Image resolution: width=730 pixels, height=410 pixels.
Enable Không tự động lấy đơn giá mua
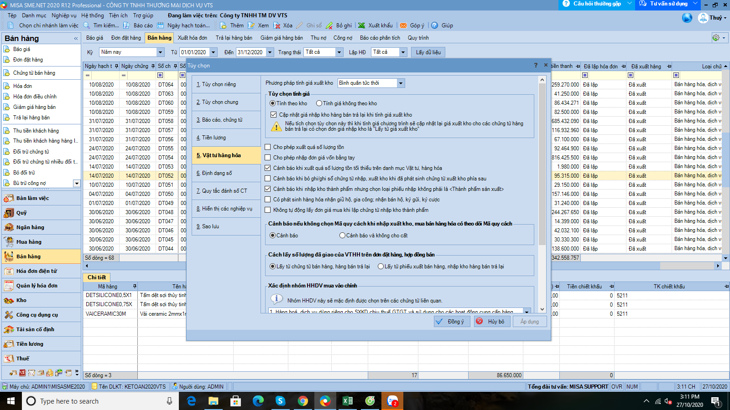[x=268, y=210]
